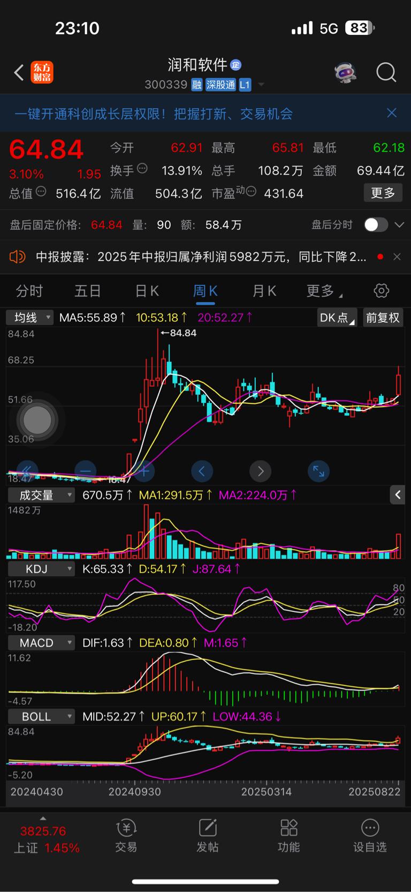Tap the back arrow icon
411x892 pixels.
click(x=19, y=72)
